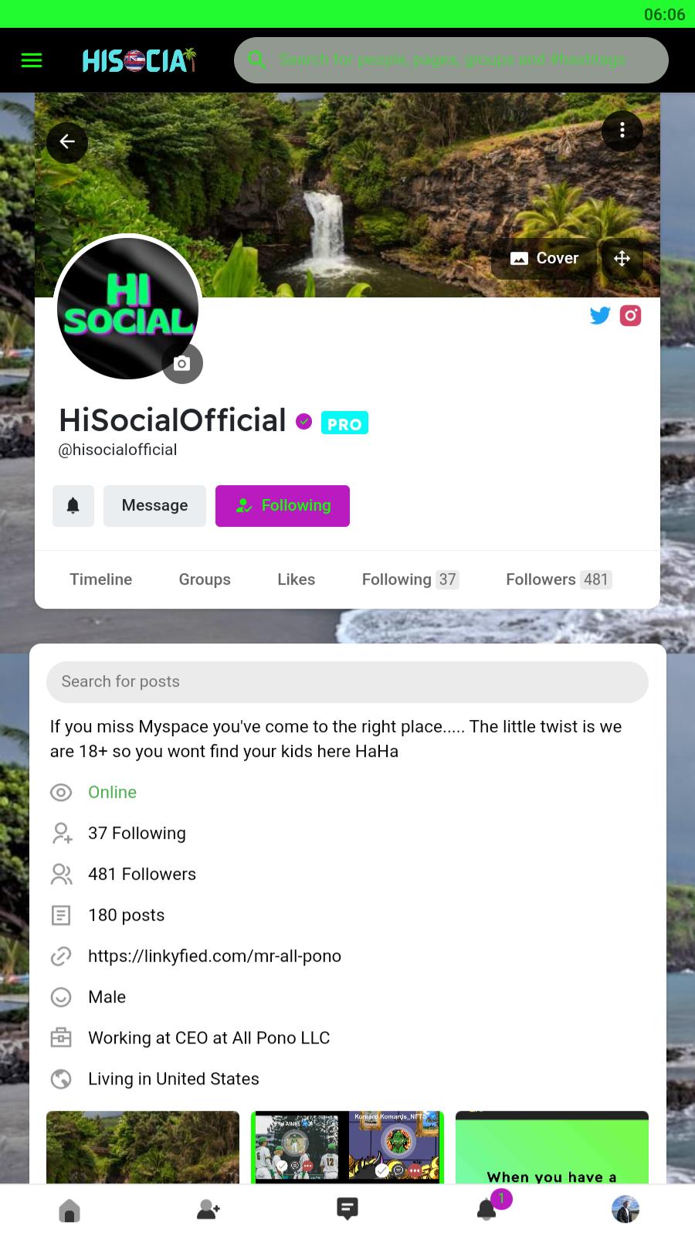Click the Message button
This screenshot has height=1236, width=695.
point(154,506)
